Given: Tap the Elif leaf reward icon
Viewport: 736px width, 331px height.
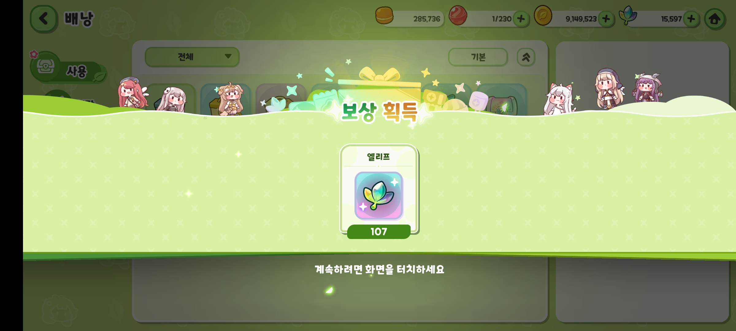Looking at the screenshot, I should click(x=379, y=196).
